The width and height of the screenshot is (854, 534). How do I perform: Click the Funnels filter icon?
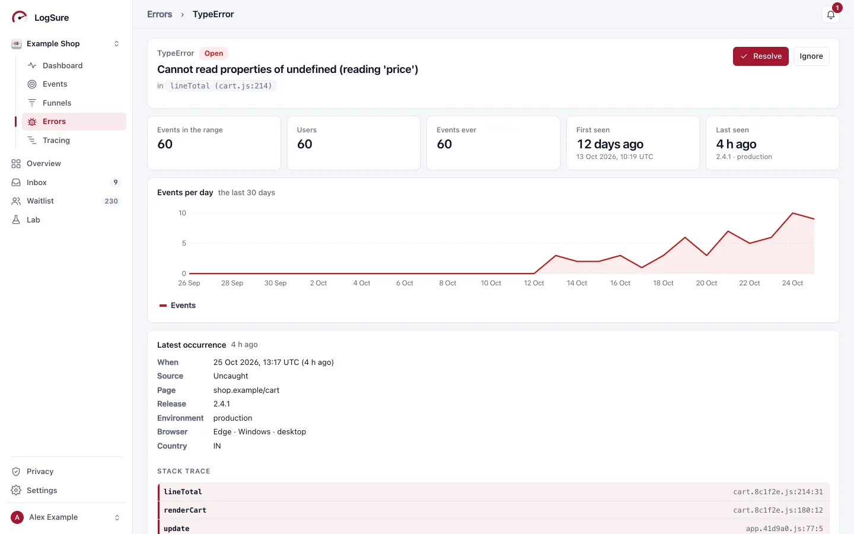[x=32, y=103]
